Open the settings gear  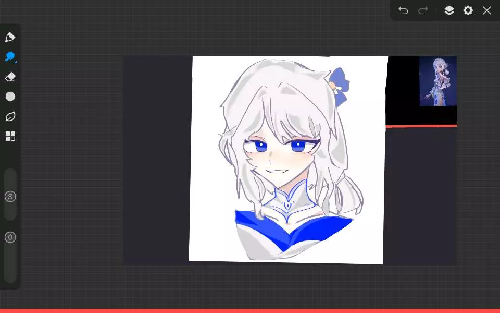pyautogui.click(x=468, y=10)
